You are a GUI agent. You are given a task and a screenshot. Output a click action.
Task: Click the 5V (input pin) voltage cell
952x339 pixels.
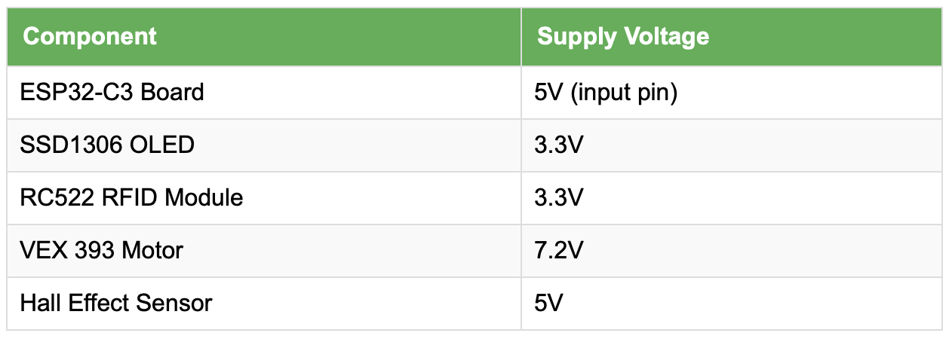730,93
